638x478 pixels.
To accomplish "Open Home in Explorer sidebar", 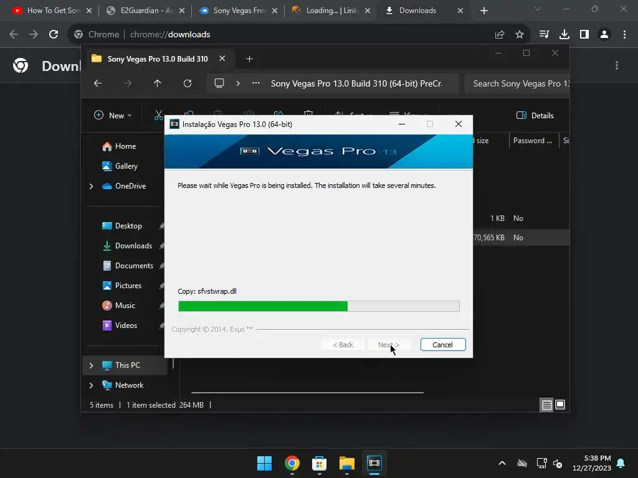I will point(125,146).
